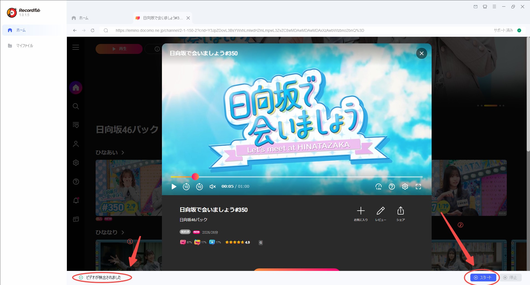Open the 1.0x playback speed selector

click(x=379, y=187)
